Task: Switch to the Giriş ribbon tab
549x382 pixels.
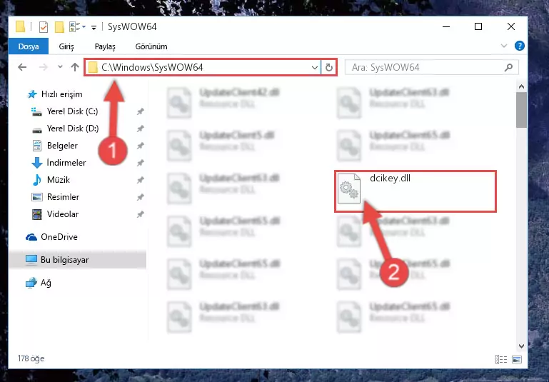Action: (x=66, y=46)
